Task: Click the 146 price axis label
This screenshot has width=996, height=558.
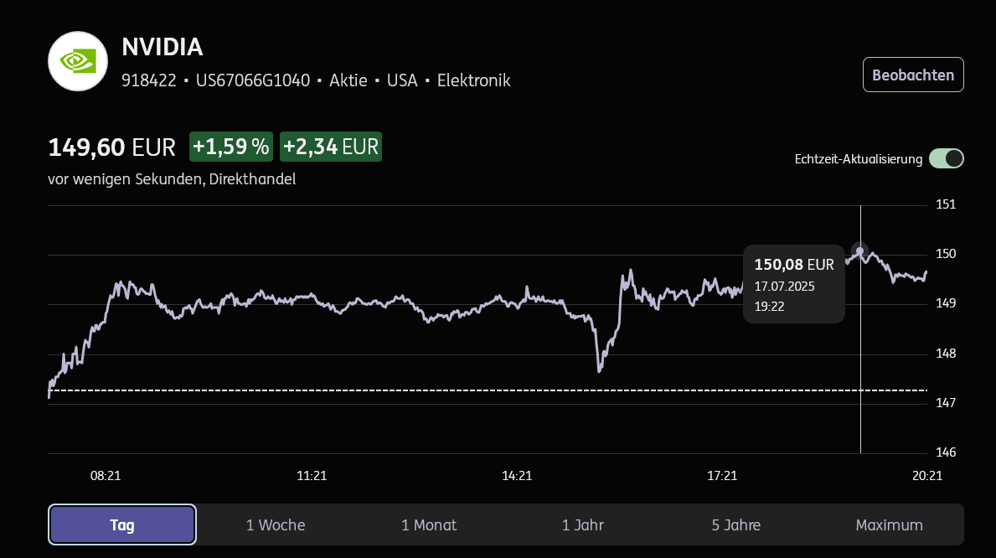Action: tap(946, 452)
